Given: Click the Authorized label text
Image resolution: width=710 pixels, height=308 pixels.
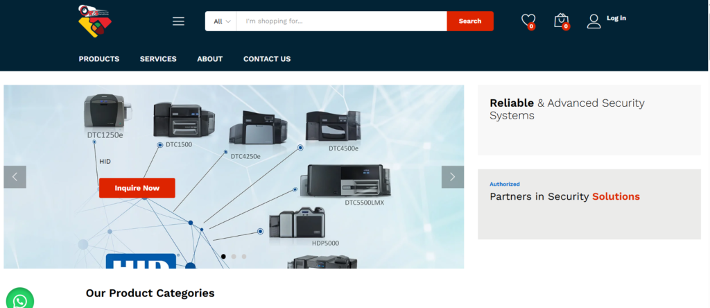Looking at the screenshot, I should click(505, 185).
